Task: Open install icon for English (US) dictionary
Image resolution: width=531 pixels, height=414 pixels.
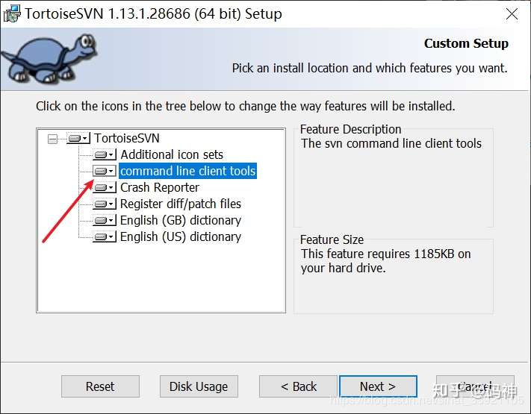Action: click(105, 236)
